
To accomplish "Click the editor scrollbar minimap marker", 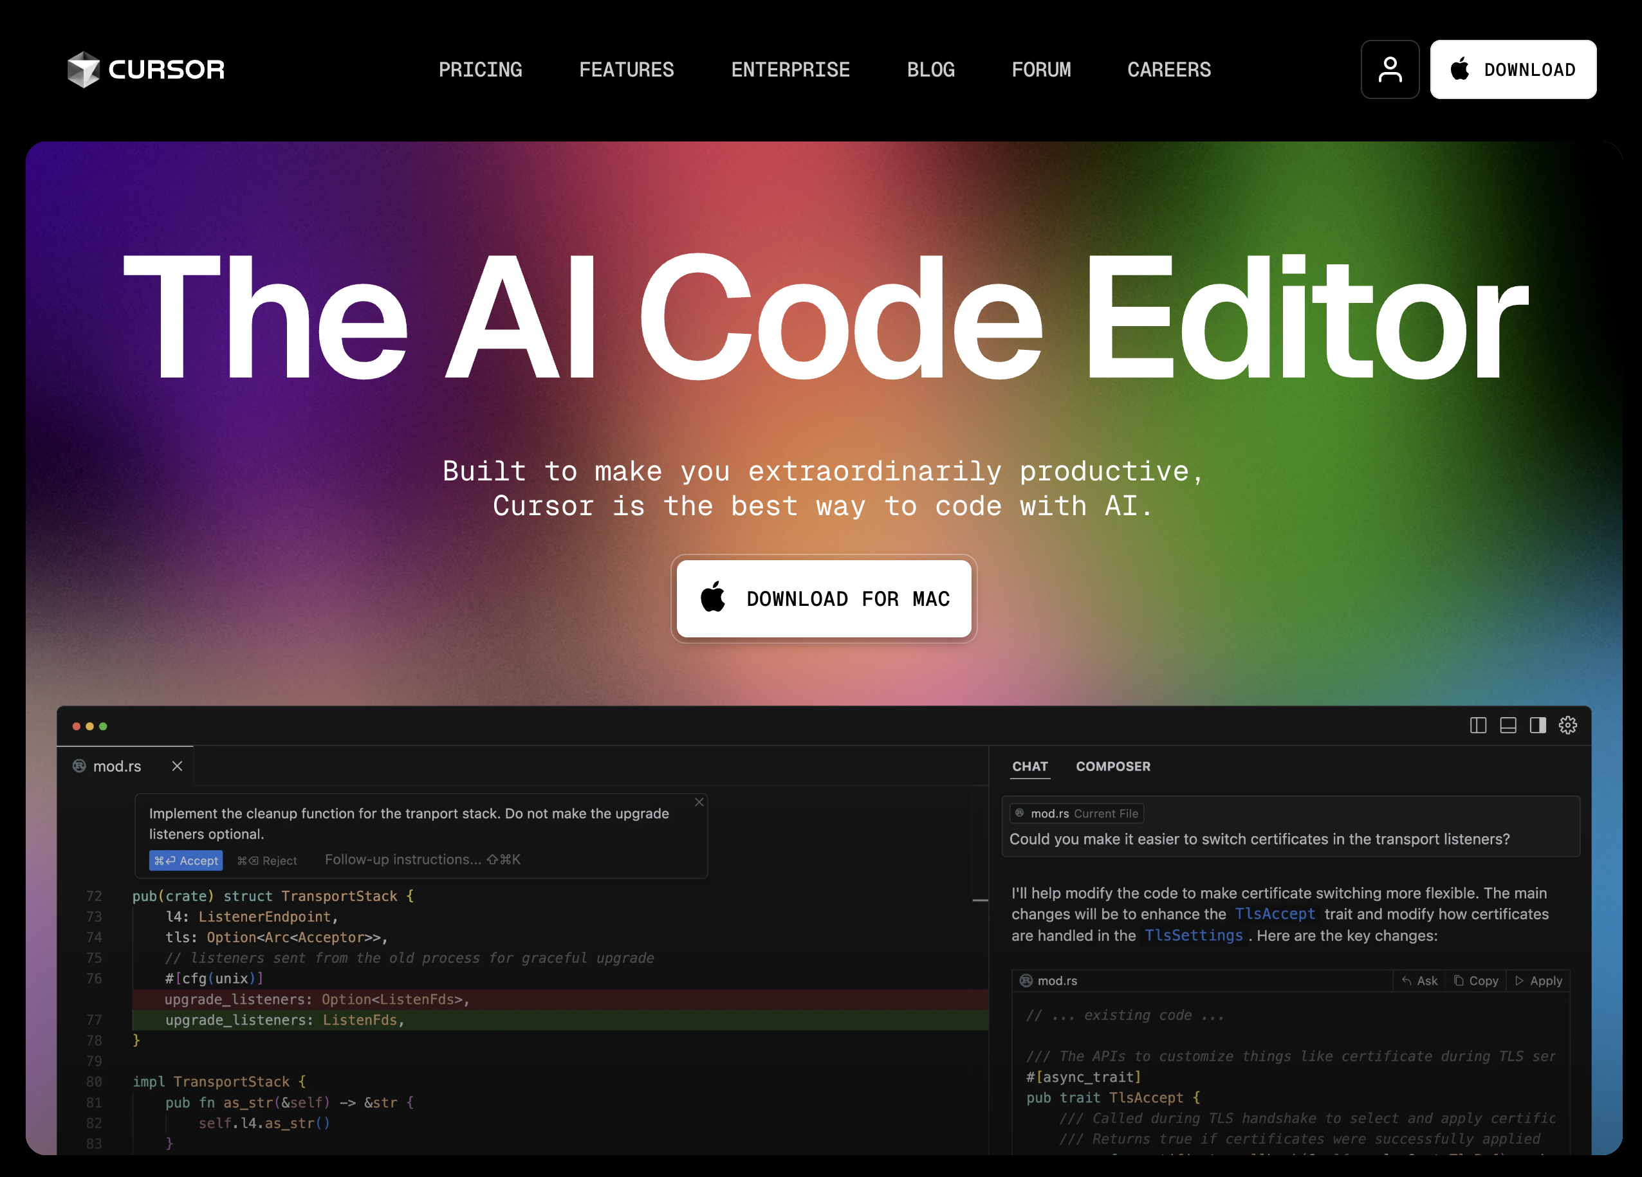I will pos(981,900).
